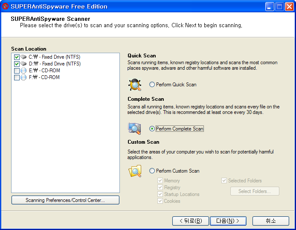Select Perform Quick Scan radio button
Viewport: 296px width, 230px height.
click(x=152, y=85)
